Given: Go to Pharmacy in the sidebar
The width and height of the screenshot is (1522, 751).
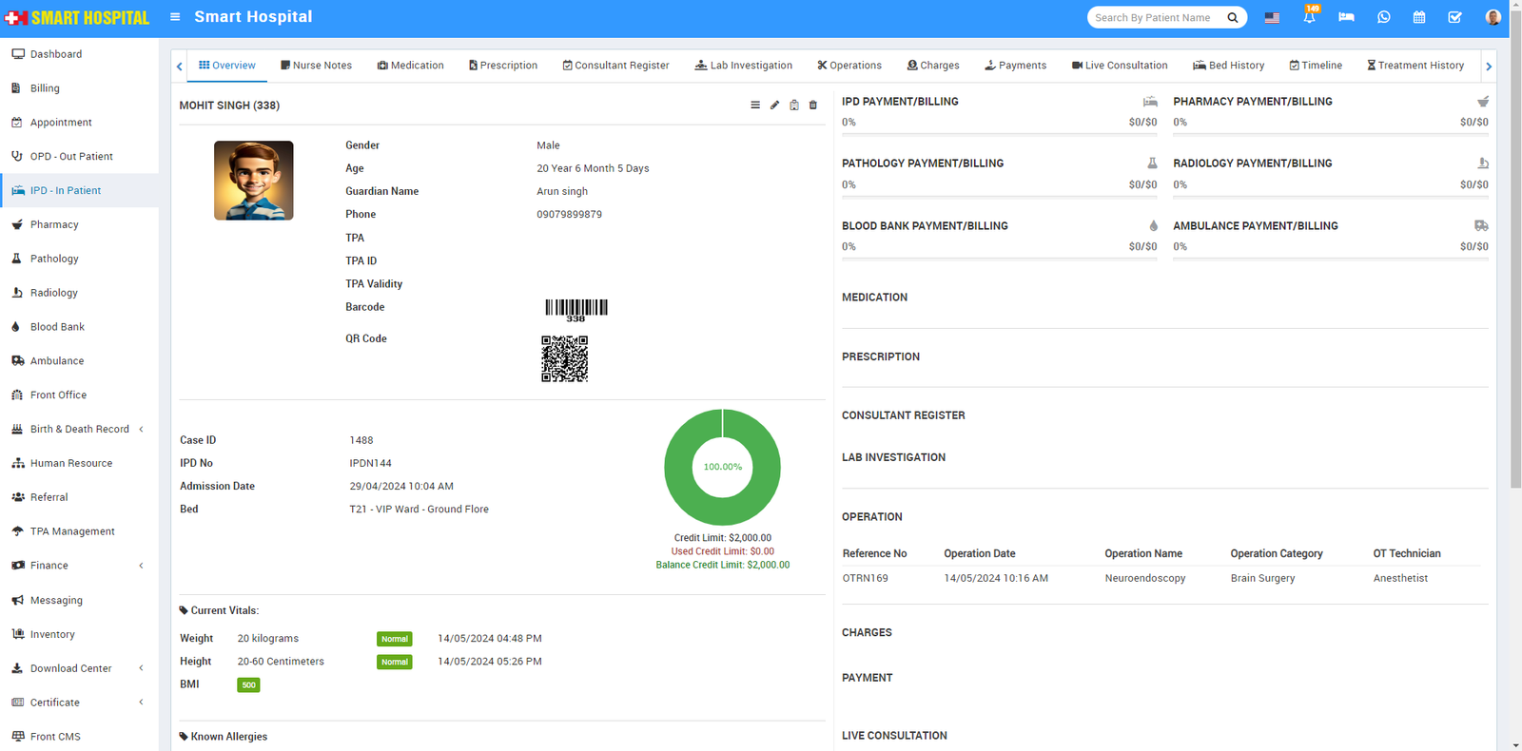Looking at the screenshot, I should click(x=54, y=225).
